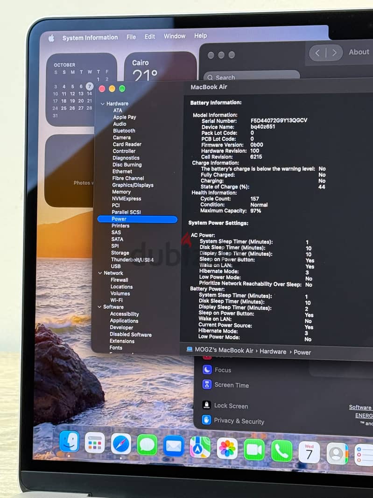Open Launchpad from the Dock
The height and width of the screenshot is (498, 373).
pos(95,442)
